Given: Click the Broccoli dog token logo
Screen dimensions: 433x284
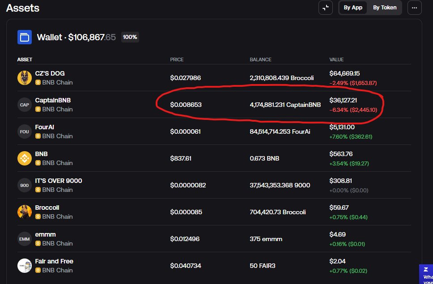Looking at the screenshot, I should pyautogui.click(x=25, y=212).
